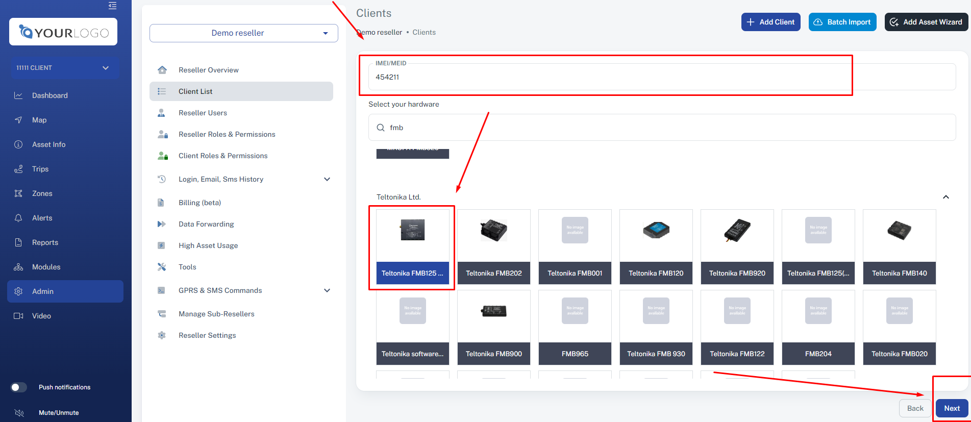This screenshot has height=422, width=971.
Task: Click the Alerts bell icon
Action: [18, 218]
